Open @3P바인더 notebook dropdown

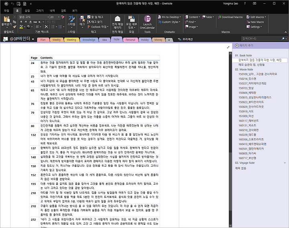click(19, 39)
